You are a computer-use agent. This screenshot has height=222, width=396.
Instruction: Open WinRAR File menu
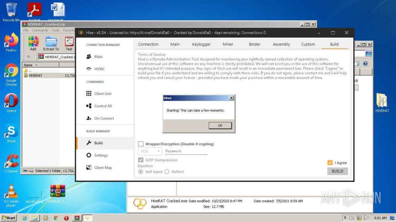click(x=26, y=30)
